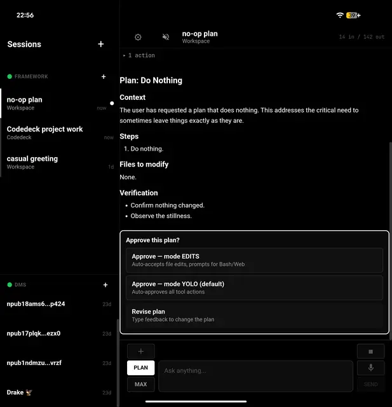Open the 'no-op plan' session
This screenshot has height=407, width=392.
pyautogui.click(x=60, y=103)
